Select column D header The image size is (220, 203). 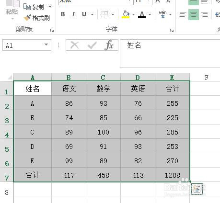click(x=138, y=78)
